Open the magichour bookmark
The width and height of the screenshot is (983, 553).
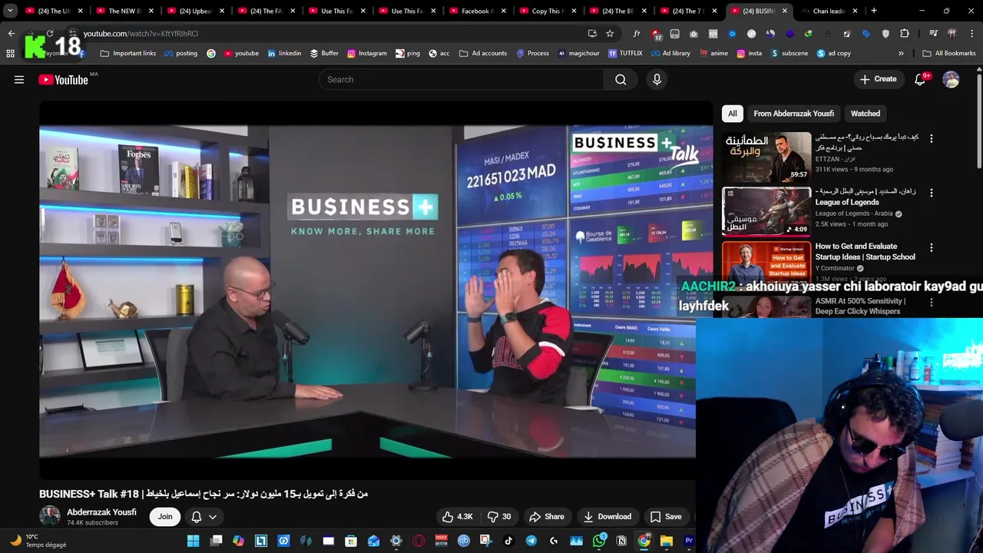tap(579, 53)
